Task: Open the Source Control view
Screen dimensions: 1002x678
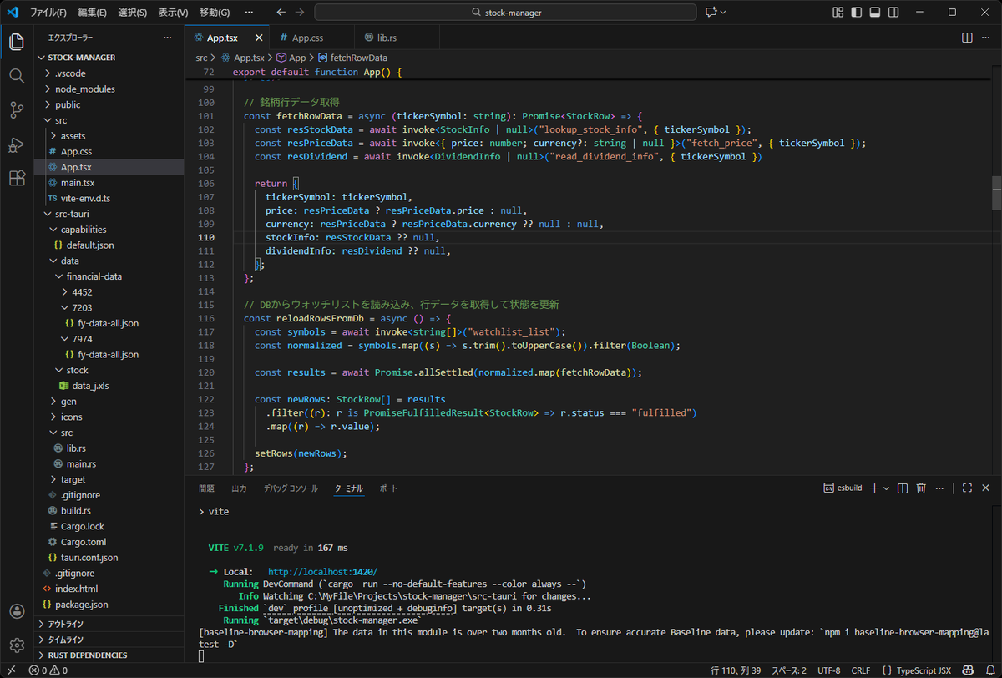Action: 17,110
